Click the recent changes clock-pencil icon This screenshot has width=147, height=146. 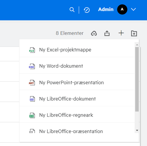pyautogui.click(x=87, y=10)
